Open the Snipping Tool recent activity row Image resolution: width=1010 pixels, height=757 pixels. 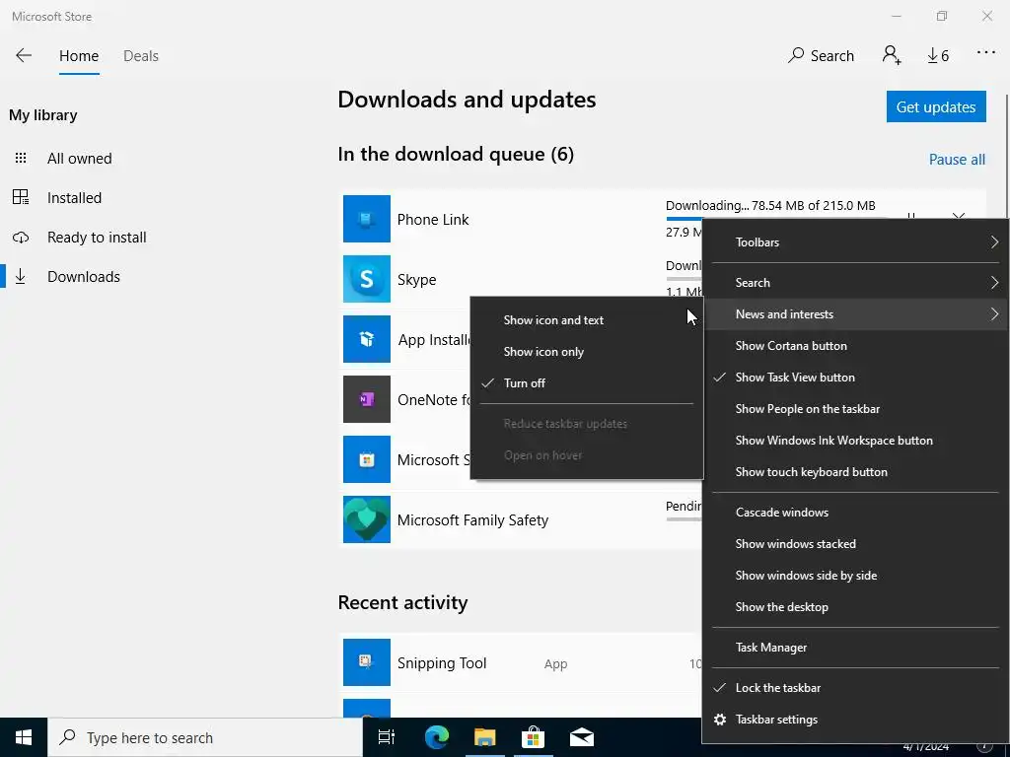pos(521,663)
